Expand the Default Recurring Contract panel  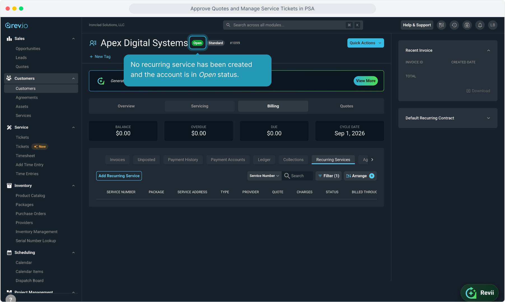[488, 118]
